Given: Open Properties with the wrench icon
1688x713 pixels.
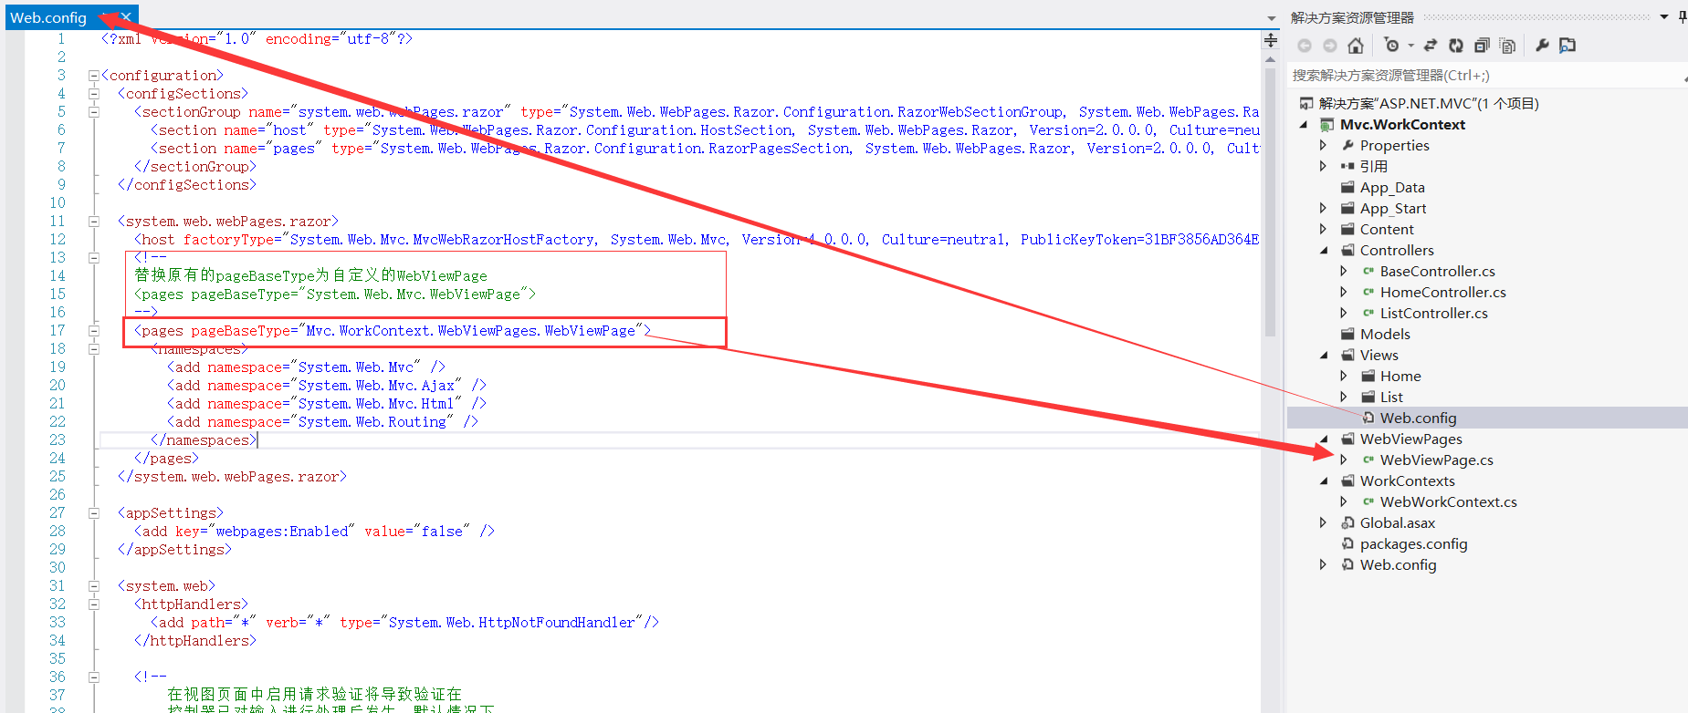Looking at the screenshot, I should tap(1542, 46).
